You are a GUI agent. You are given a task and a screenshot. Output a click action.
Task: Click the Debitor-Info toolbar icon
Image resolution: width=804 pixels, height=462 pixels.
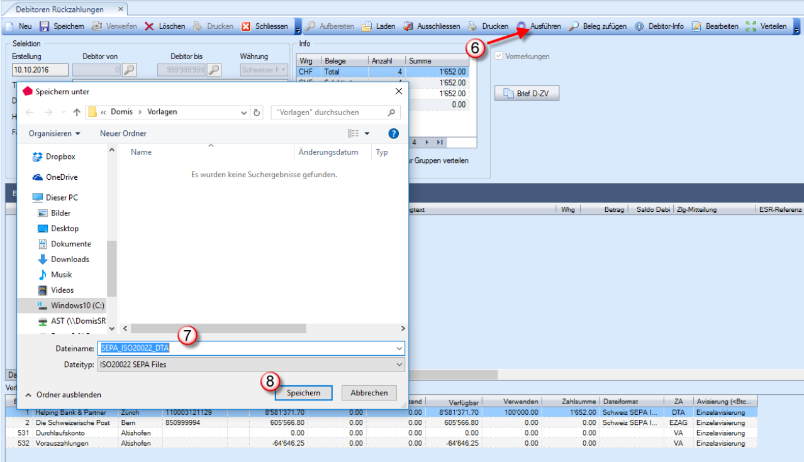pyautogui.click(x=639, y=26)
